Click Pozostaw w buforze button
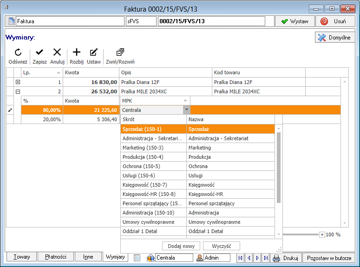 tap(329, 258)
